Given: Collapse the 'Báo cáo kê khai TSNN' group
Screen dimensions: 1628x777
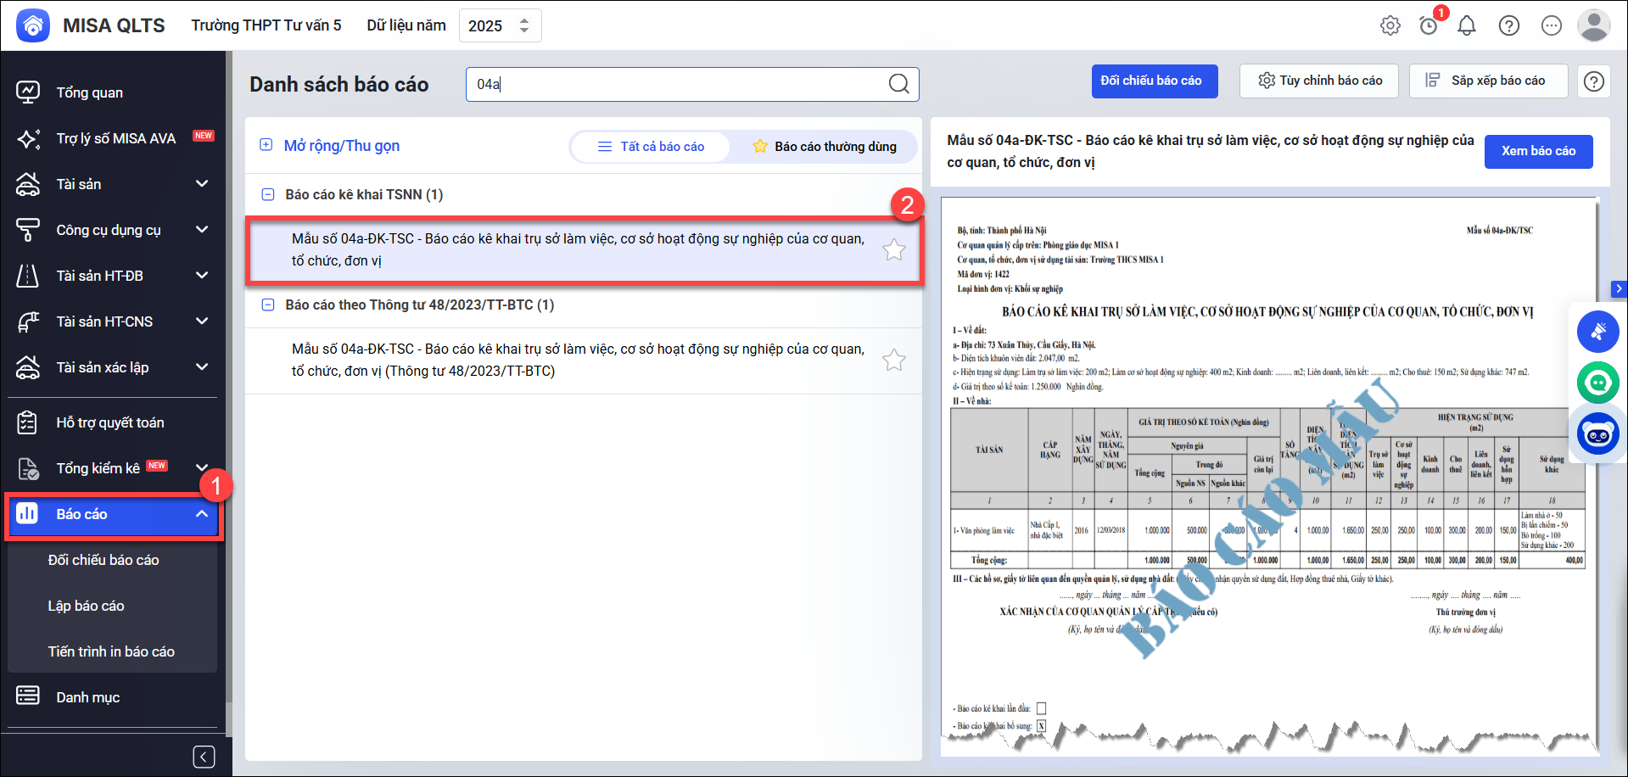Looking at the screenshot, I should pos(268,194).
